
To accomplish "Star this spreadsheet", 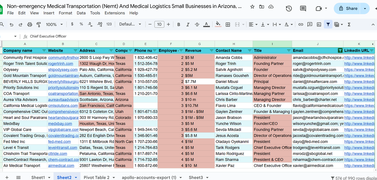I will [x=252, y=7].
